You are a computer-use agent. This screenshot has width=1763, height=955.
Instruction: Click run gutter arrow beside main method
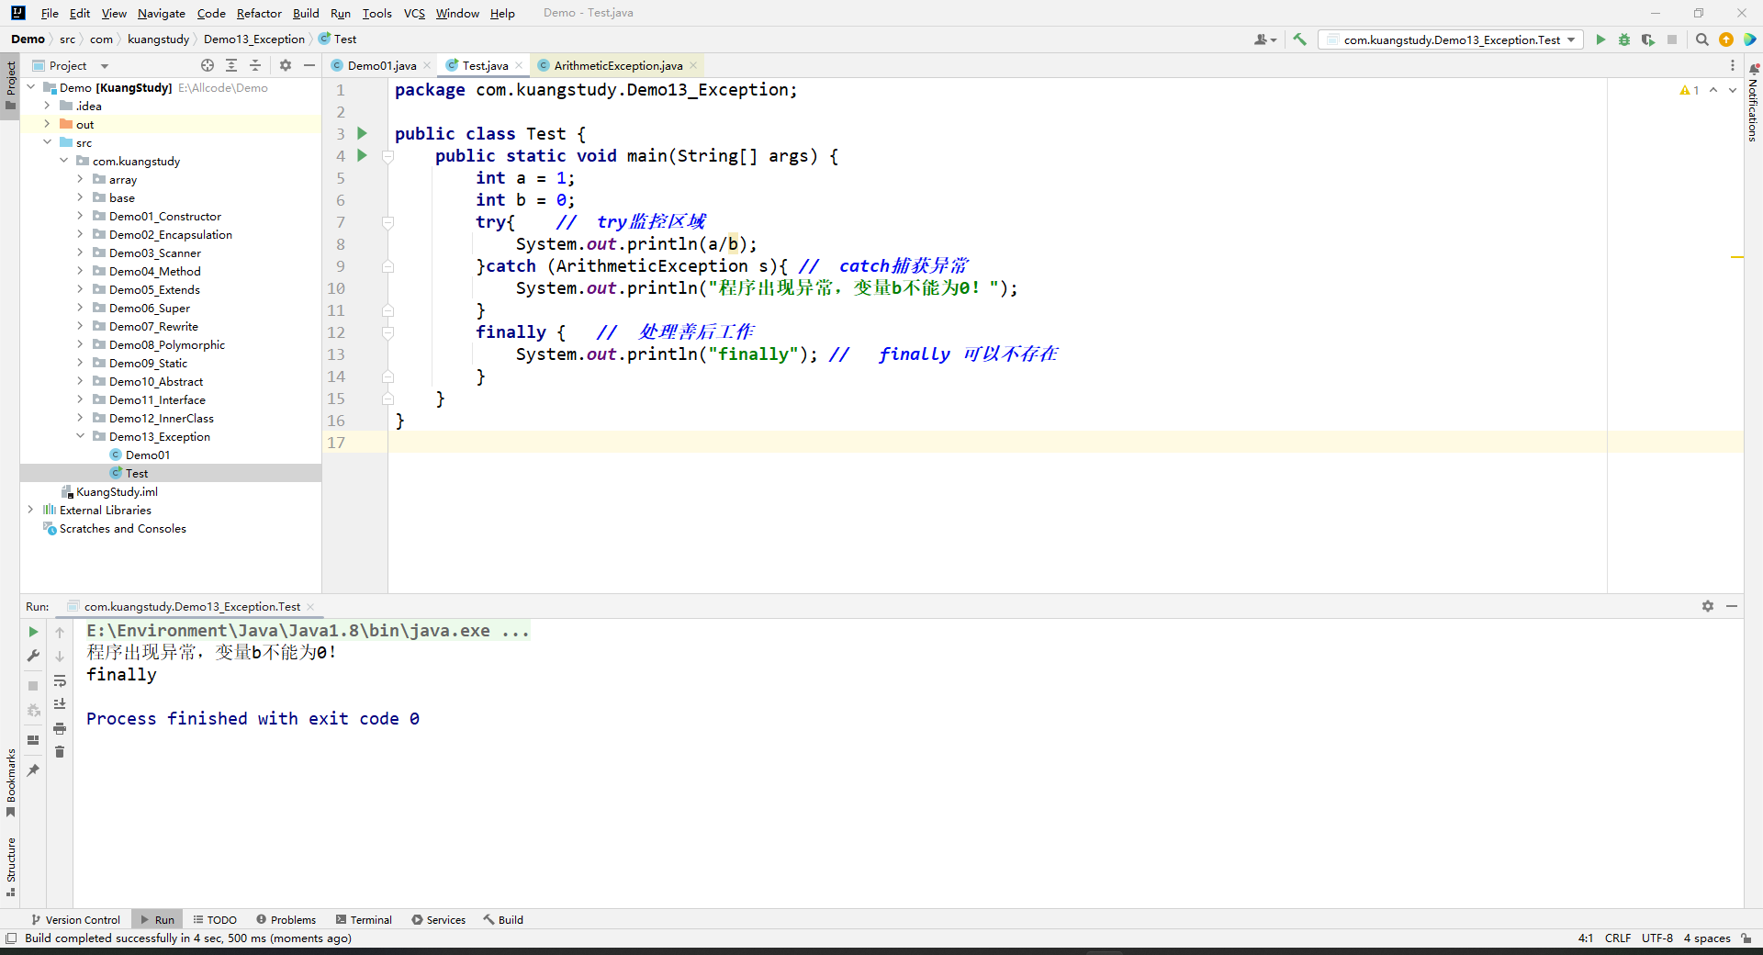pos(362,156)
